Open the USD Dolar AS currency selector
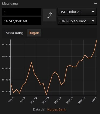Viewport: 100px width, 114px height. point(77,12)
